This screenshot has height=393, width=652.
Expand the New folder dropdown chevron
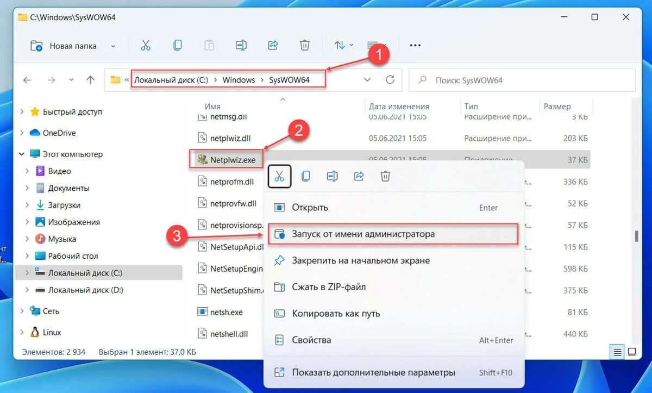tap(113, 46)
